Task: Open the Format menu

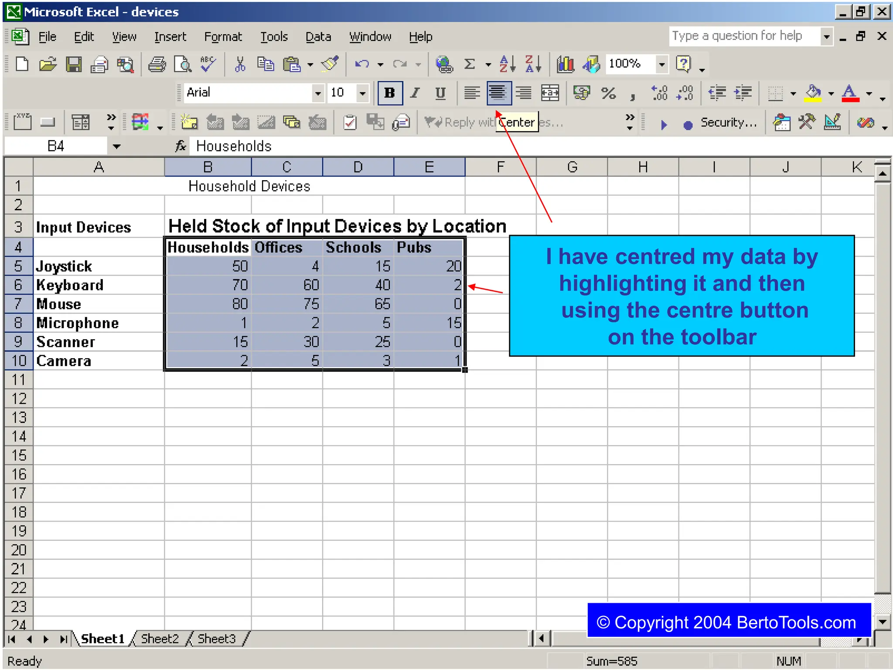Action: [223, 37]
